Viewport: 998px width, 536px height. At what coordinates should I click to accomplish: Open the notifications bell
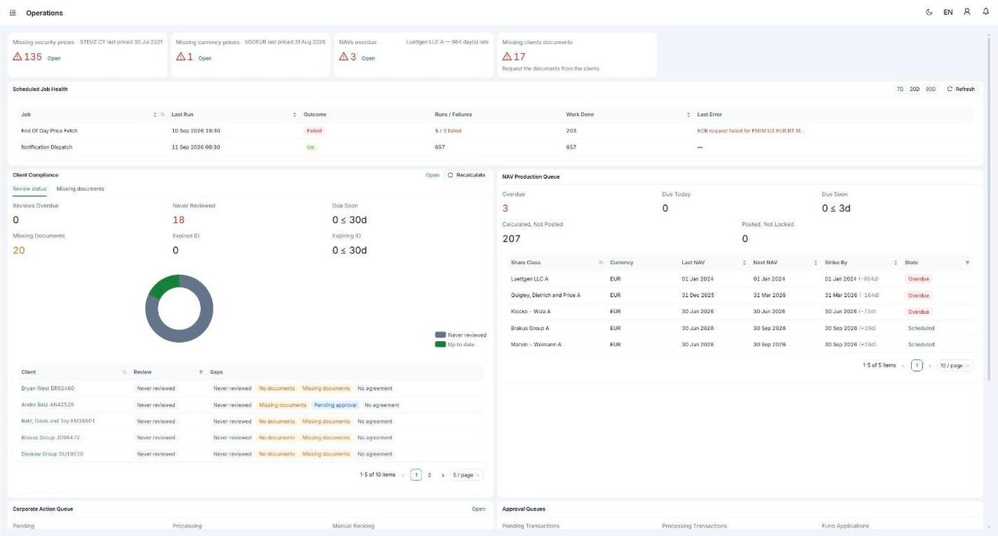coord(986,12)
